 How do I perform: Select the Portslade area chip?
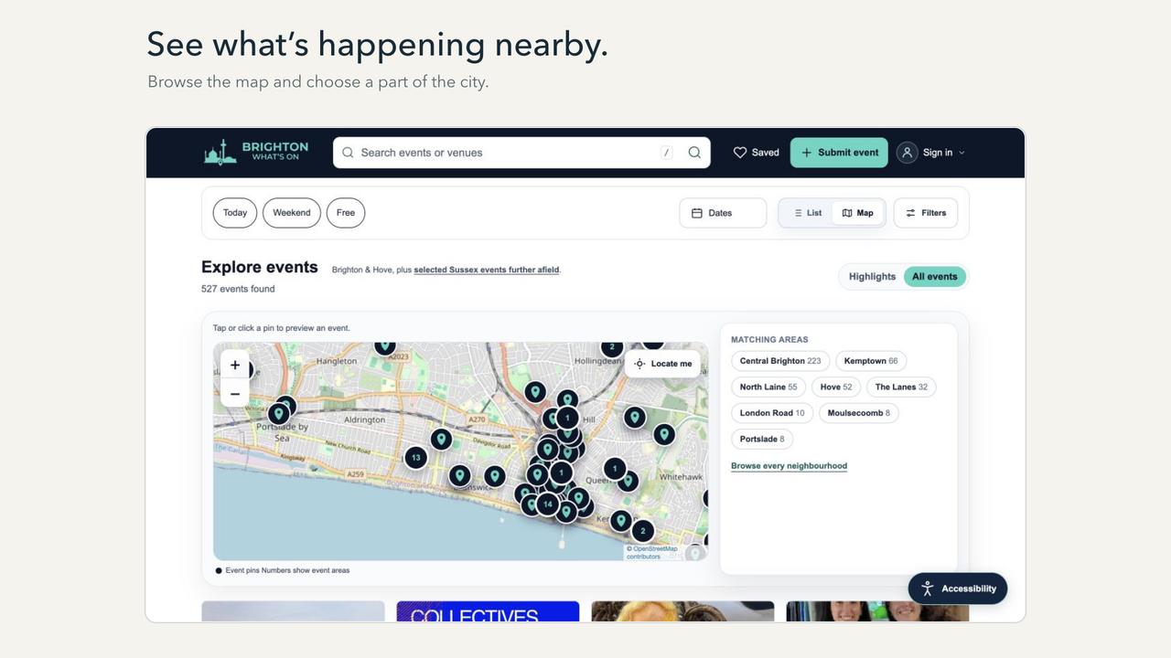pyautogui.click(x=762, y=440)
